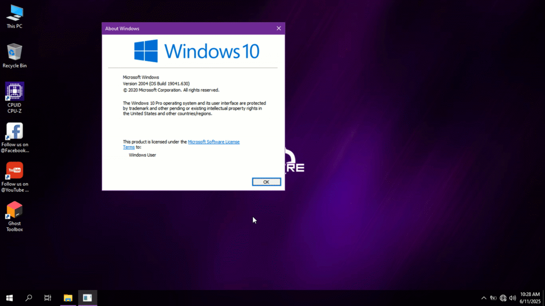
Task: Select the Follow us on Facebook shortcut
Action: [x=14, y=138]
